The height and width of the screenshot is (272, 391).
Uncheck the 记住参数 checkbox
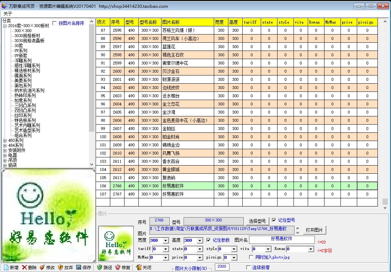click(208, 240)
